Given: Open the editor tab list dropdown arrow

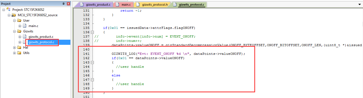Looking at the screenshot, I should point(359,5).
